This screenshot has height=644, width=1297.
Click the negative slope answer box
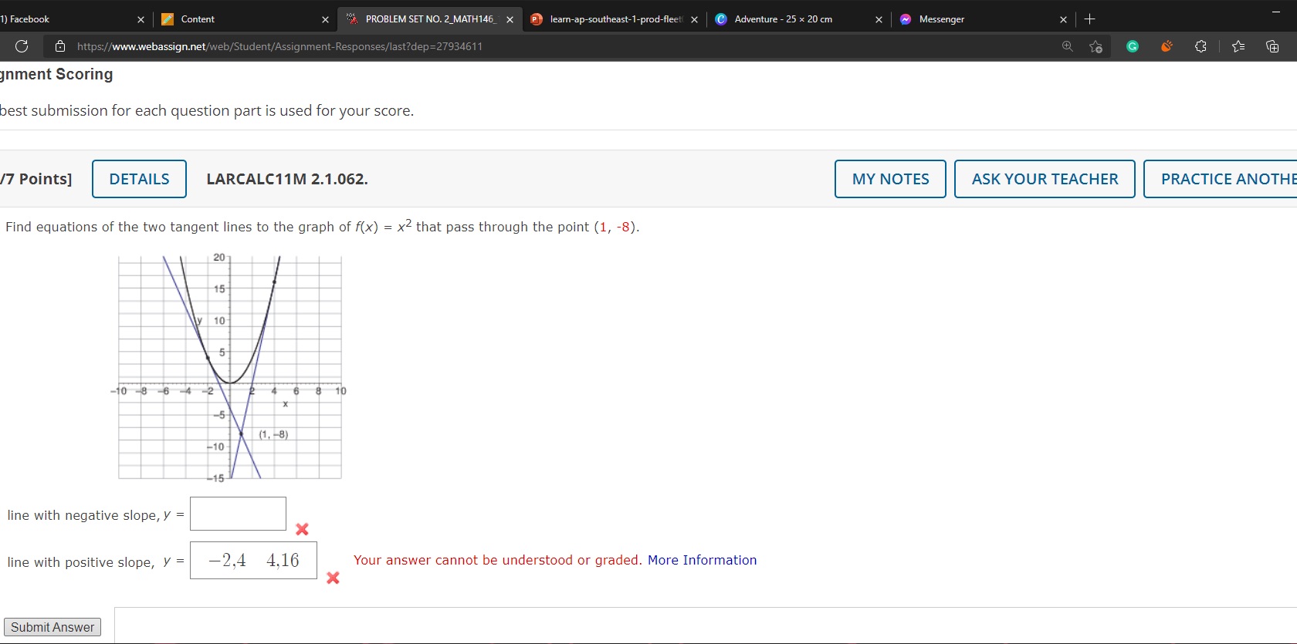pyautogui.click(x=238, y=514)
